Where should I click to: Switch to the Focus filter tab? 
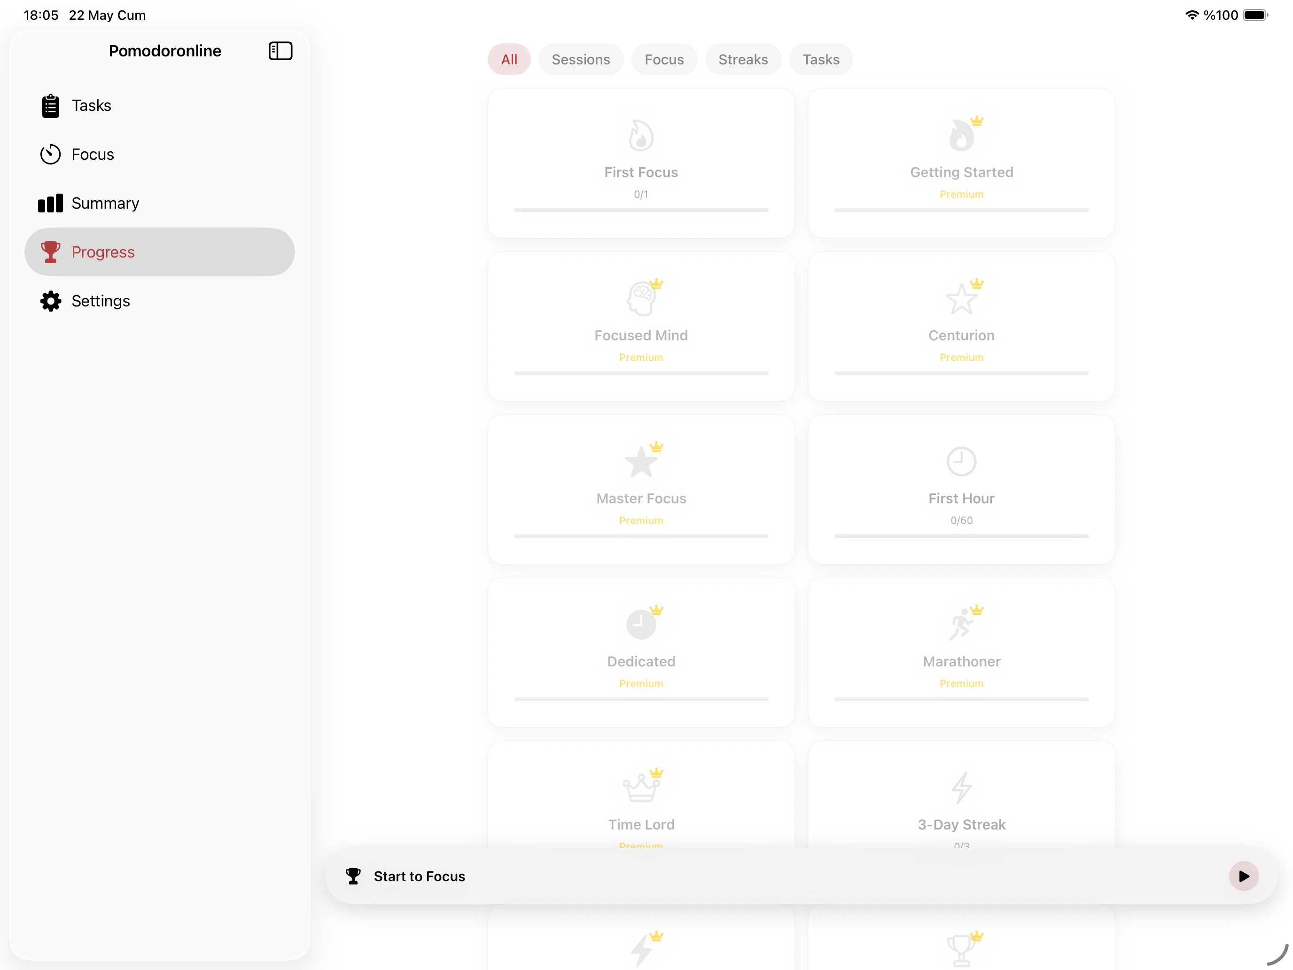[664, 59]
